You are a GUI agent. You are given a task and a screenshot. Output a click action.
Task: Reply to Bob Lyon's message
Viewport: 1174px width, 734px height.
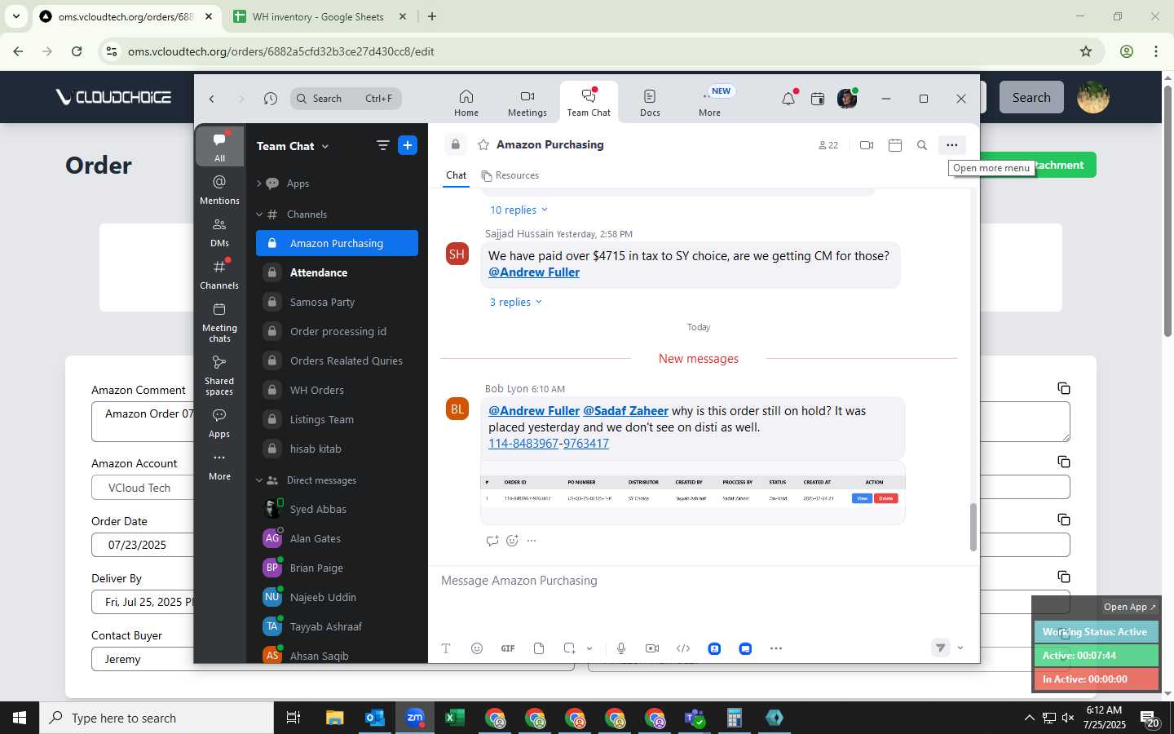pos(492,541)
